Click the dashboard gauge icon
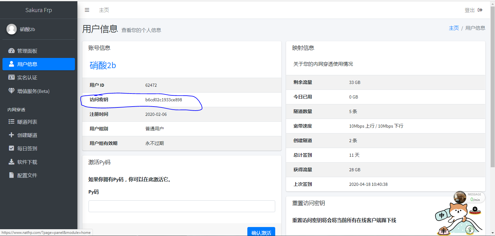Image resolution: width=495 pixels, height=236 pixels. (11, 51)
